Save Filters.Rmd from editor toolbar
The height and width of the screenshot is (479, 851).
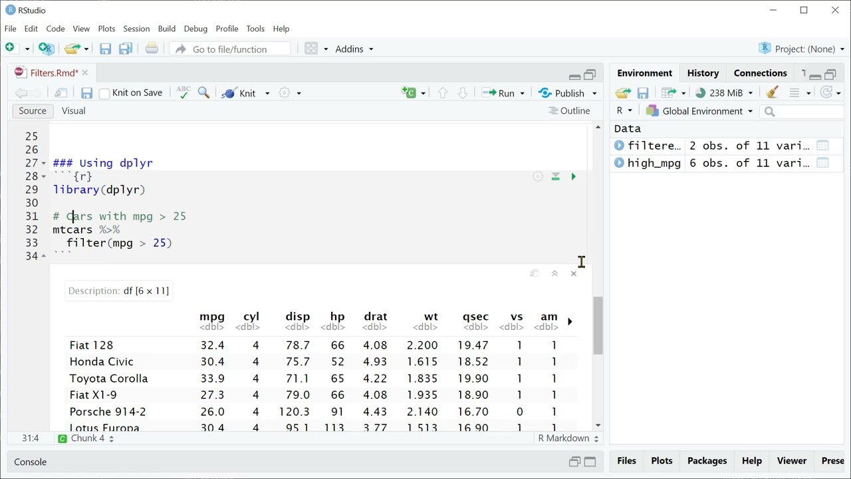(x=86, y=93)
